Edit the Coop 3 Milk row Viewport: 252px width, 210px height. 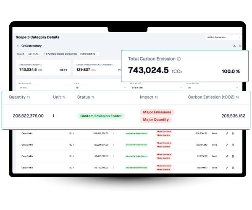[x=227, y=156]
